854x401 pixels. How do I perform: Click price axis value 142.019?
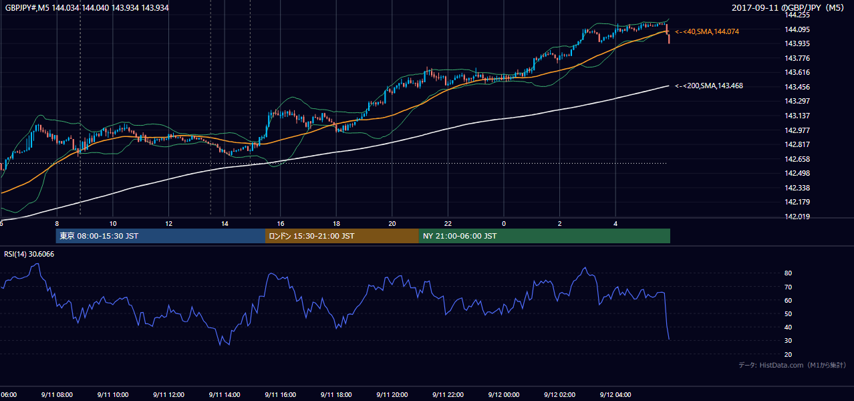click(797, 217)
